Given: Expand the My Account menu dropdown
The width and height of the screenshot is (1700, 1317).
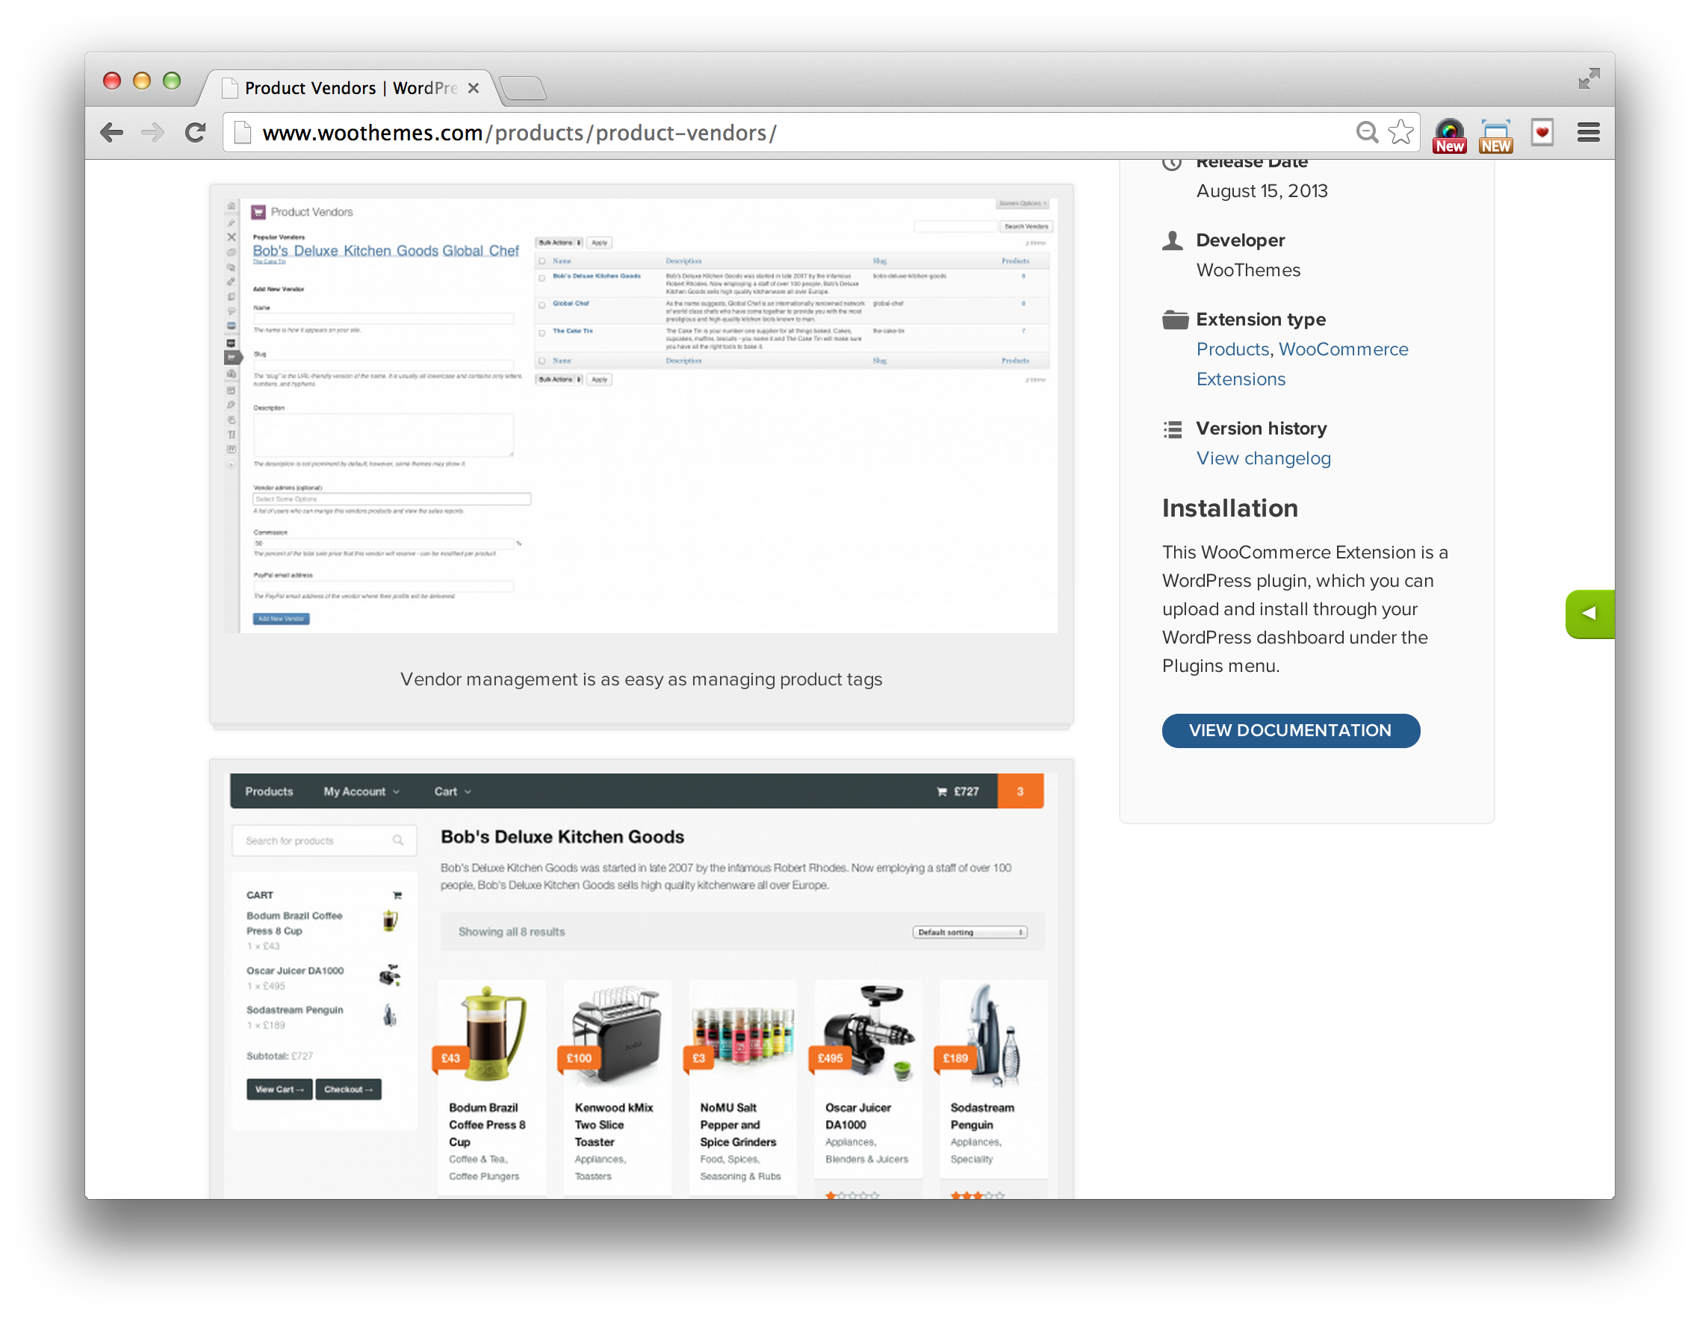Looking at the screenshot, I should pyautogui.click(x=362, y=791).
